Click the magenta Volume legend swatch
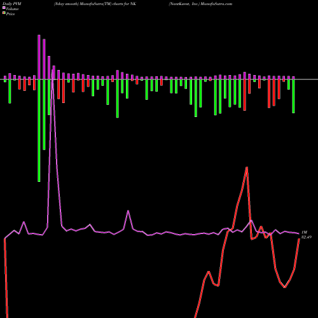The image size is (318, 318). (x=4, y=8)
